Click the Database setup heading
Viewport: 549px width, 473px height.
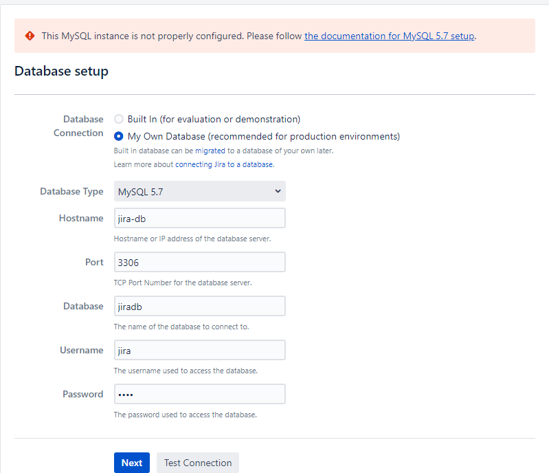click(61, 71)
